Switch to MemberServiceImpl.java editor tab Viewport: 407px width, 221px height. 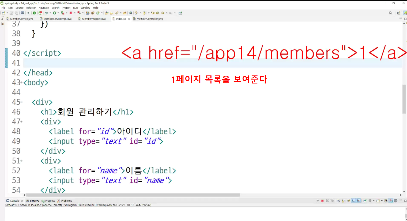56,19
